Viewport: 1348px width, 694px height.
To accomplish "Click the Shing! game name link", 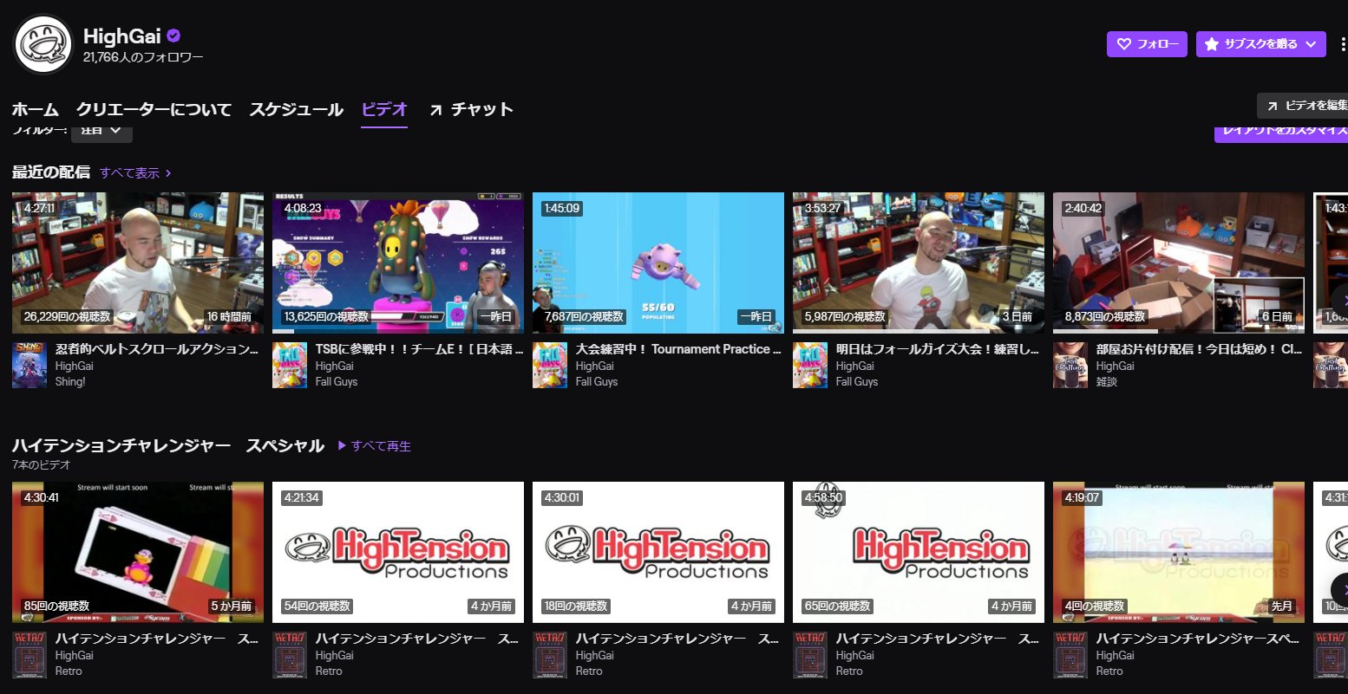I will pos(70,381).
